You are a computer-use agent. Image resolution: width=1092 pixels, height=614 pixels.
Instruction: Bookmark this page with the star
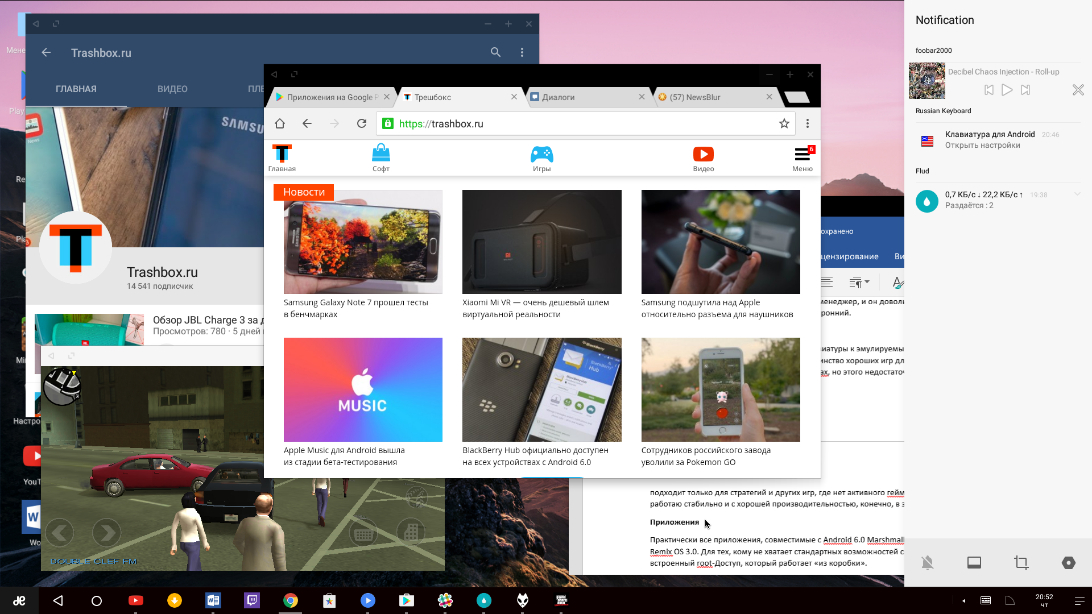coord(784,123)
